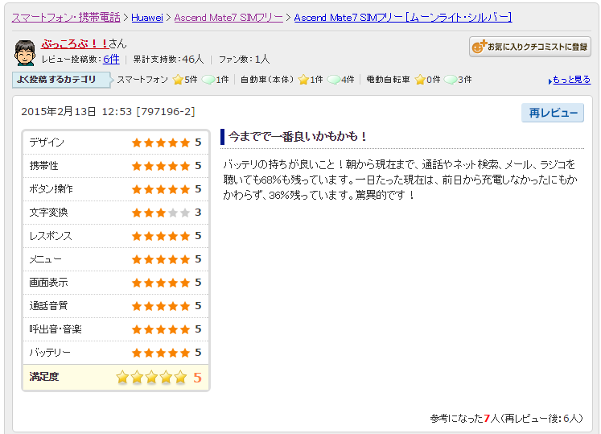This screenshot has width=601, height=434.
Task: Open Ascend Mate7 SIMフリー [ムーンライト・シルバー] link
Action: pyautogui.click(x=403, y=18)
